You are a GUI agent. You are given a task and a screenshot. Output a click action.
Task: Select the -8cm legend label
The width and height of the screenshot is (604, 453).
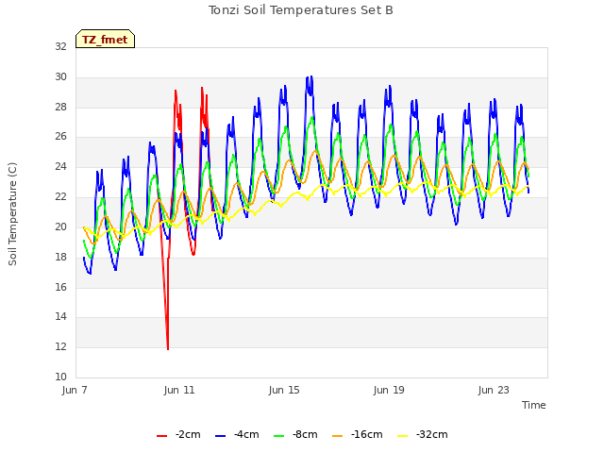tap(305, 434)
